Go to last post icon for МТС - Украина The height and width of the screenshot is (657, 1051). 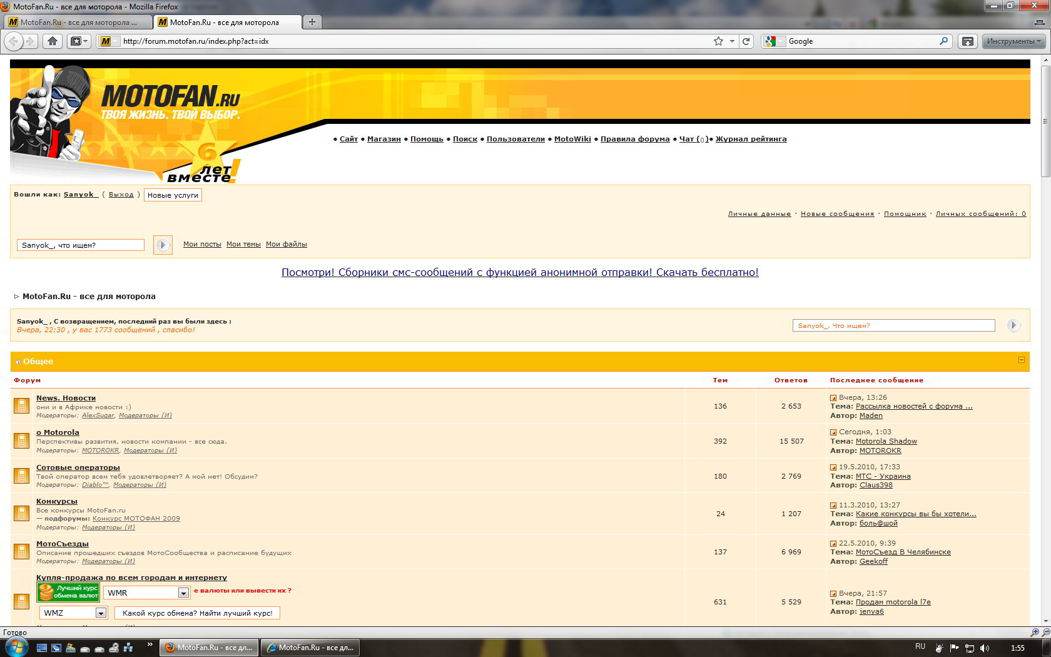click(x=833, y=467)
